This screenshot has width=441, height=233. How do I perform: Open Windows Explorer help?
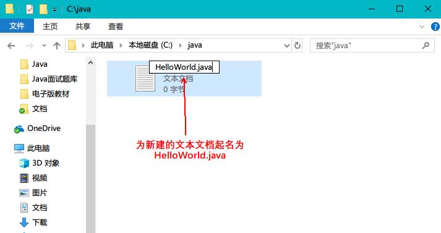tap(435, 27)
